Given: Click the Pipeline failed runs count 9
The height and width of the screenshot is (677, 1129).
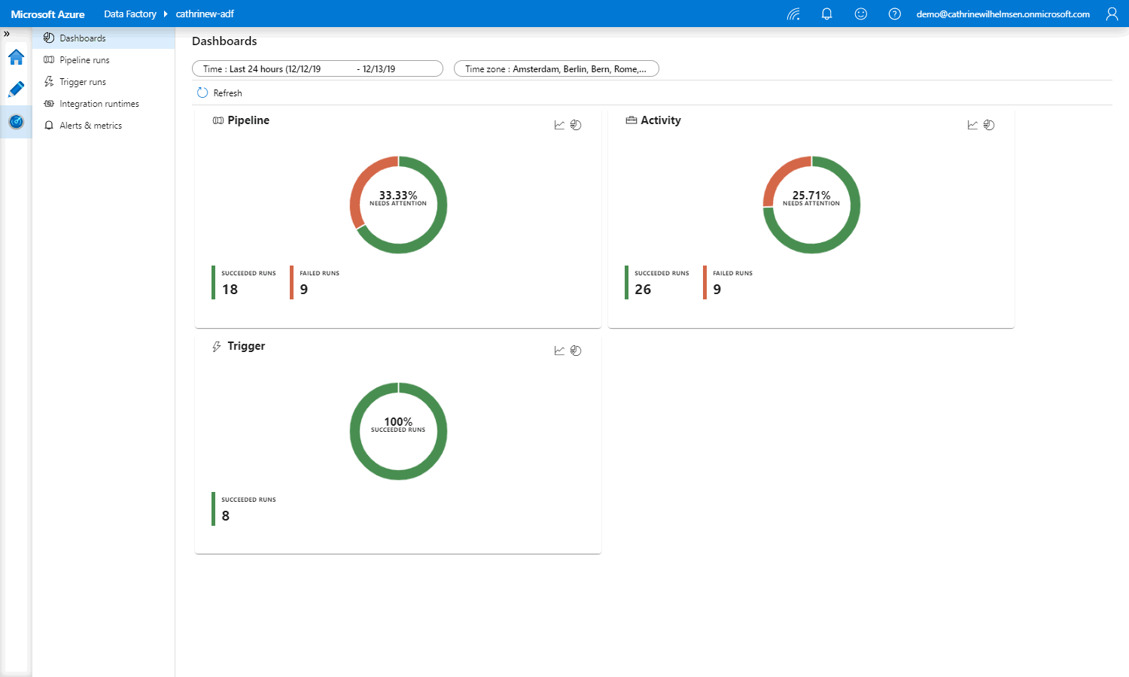Looking at the screenshot, I should coord(304,290).
